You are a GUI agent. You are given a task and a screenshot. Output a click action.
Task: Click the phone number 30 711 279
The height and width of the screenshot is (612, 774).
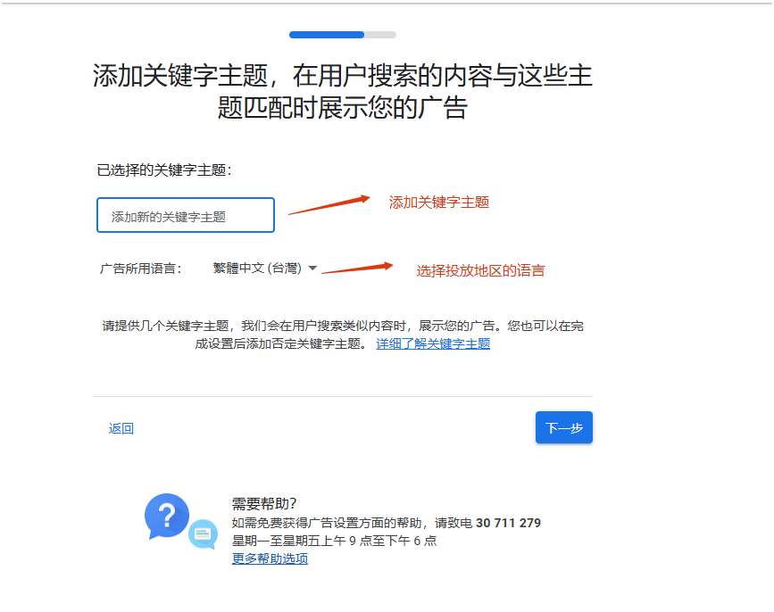click(x=509, y=523)
